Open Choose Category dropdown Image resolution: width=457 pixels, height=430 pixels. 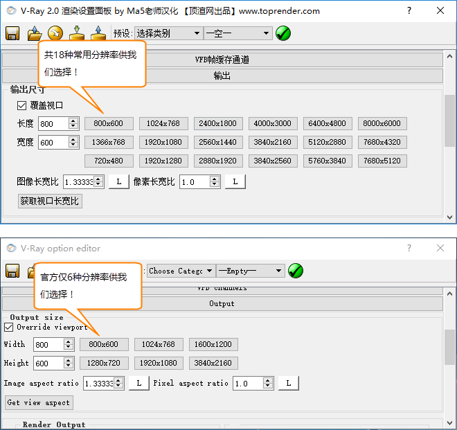point(181,271)
